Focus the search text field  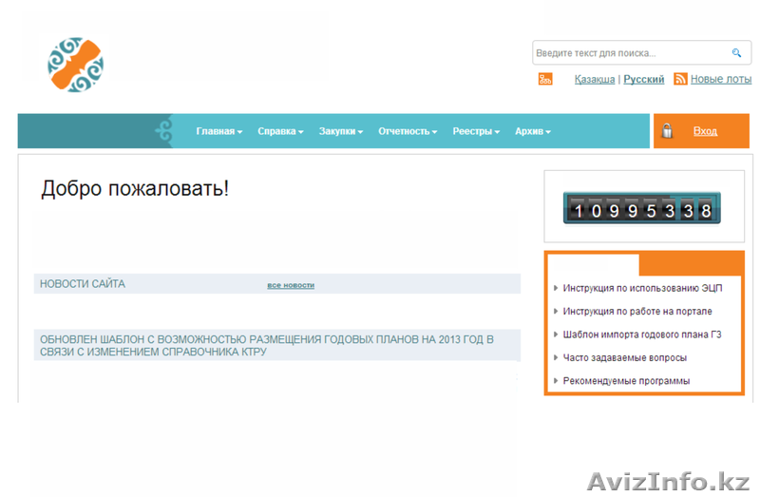(642, 53)
